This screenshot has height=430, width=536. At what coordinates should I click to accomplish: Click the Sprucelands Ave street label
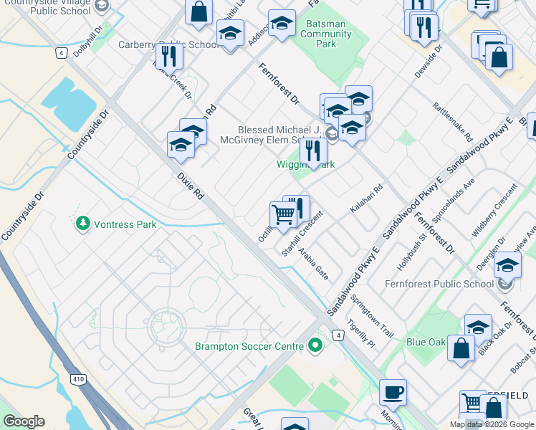[x=454, y=201]
